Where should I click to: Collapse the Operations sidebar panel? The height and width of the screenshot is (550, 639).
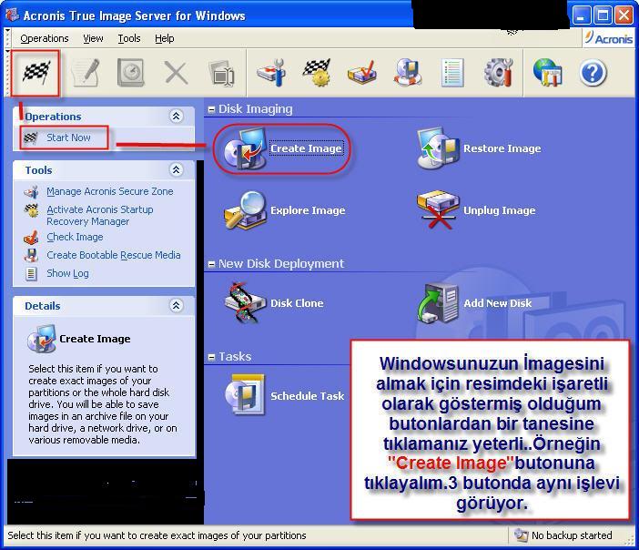(177, 117)
